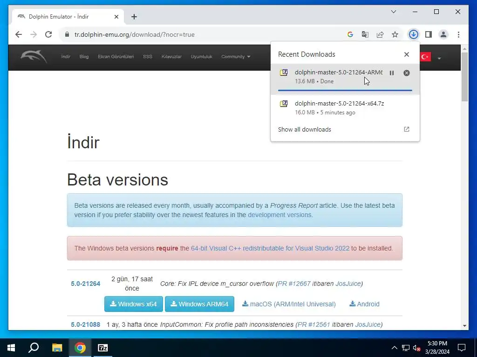Viewport: 477px width, 357px height.
Task: Share this page via share icon
Action: click(x=380, y=34)
